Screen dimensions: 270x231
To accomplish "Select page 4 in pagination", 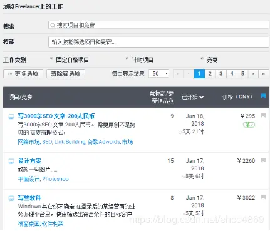I will point(232,74).
